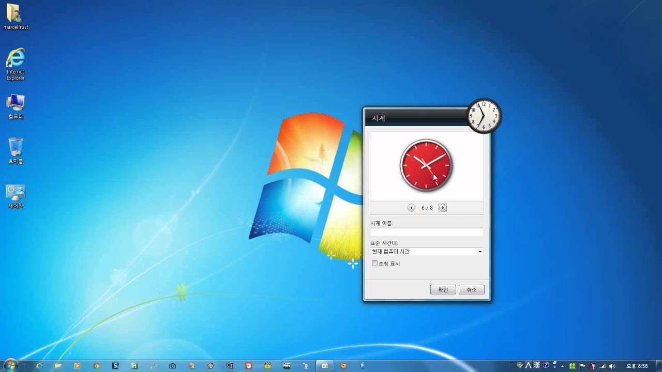Screen dimensions: 662x372
Task: Click the 漢 Hanja conversion icon
Action: [537, 365]
